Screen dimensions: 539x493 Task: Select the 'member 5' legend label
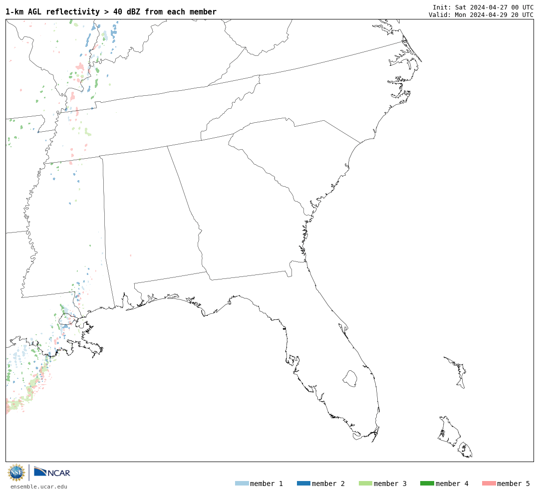pos(514,484)
